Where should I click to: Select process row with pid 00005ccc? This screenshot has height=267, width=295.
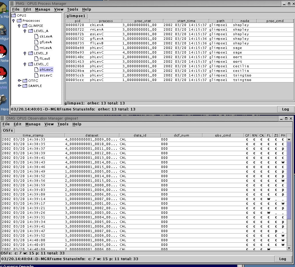(x=179, y=80)
